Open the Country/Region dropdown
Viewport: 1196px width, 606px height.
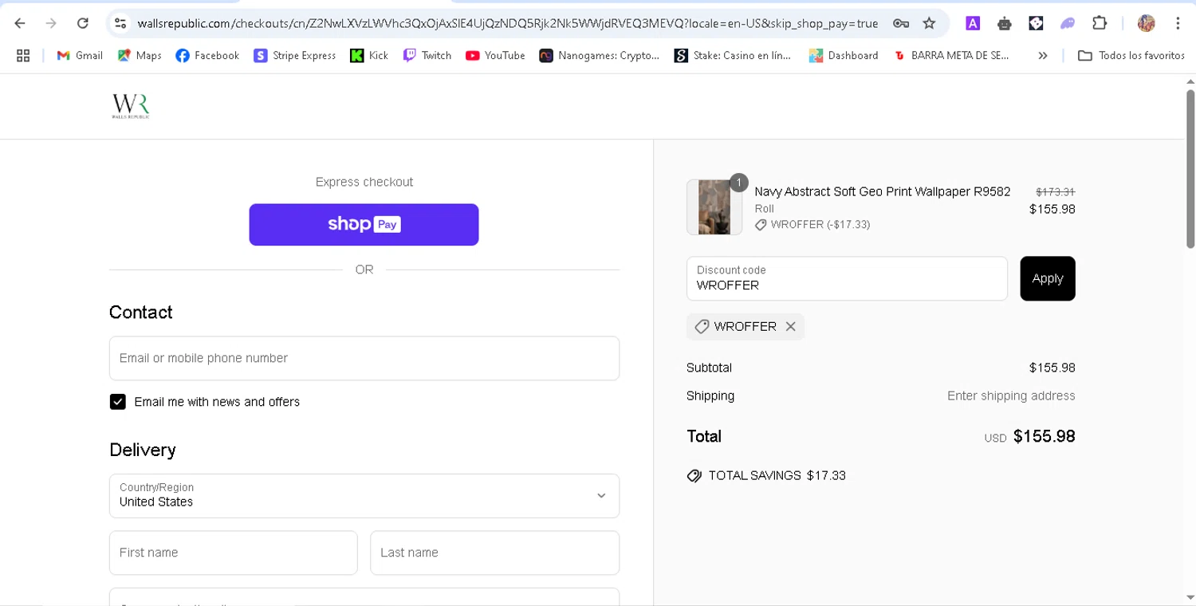tap(364, 495)
